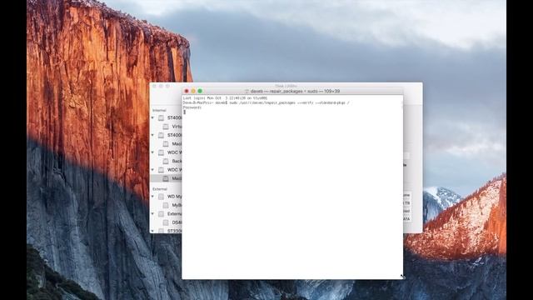Minimize the Disk Utility window behind Terminal

coord(161,86)
